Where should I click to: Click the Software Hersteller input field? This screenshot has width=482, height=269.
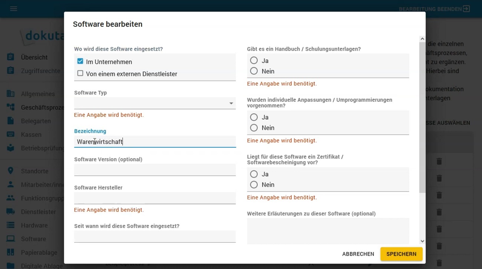(155, 198)
